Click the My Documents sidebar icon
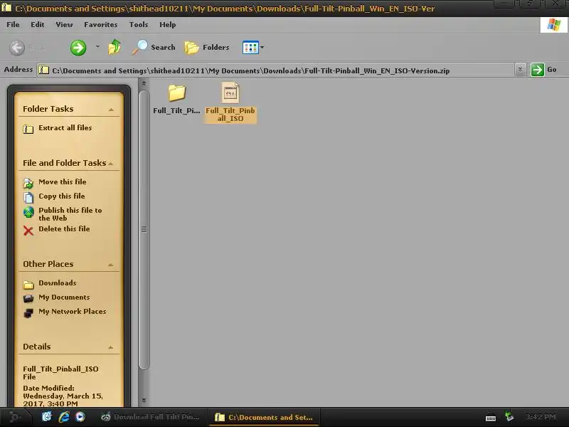This screenshot has height=427, width=569. pos(28,298)
